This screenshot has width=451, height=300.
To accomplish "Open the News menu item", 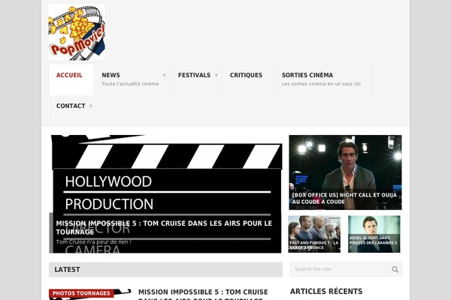I will [110, 75].
